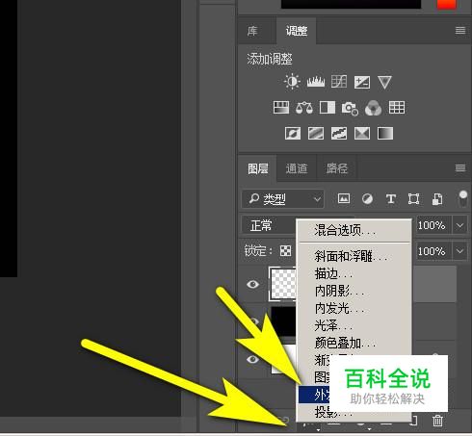Viewport: 472px width, 436px height.
Task: Add an Exposure adjustment (plus/minus icon)
Action: coord(362,82)
